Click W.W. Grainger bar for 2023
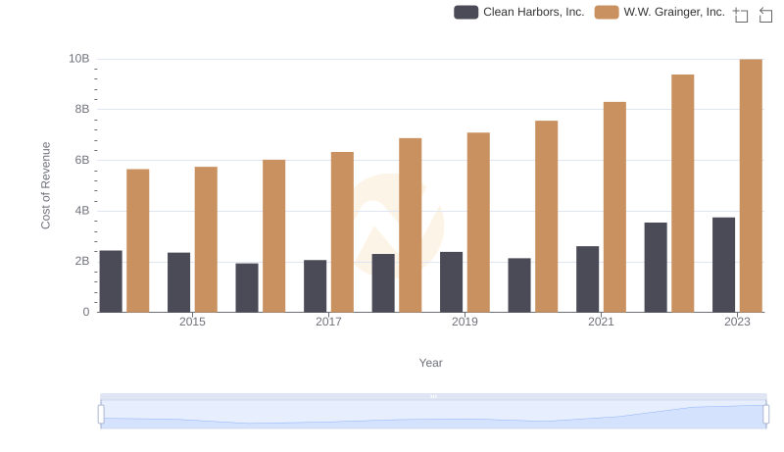Image resolution: width=784 pixels, height=452 pixels. click(751, 185)
